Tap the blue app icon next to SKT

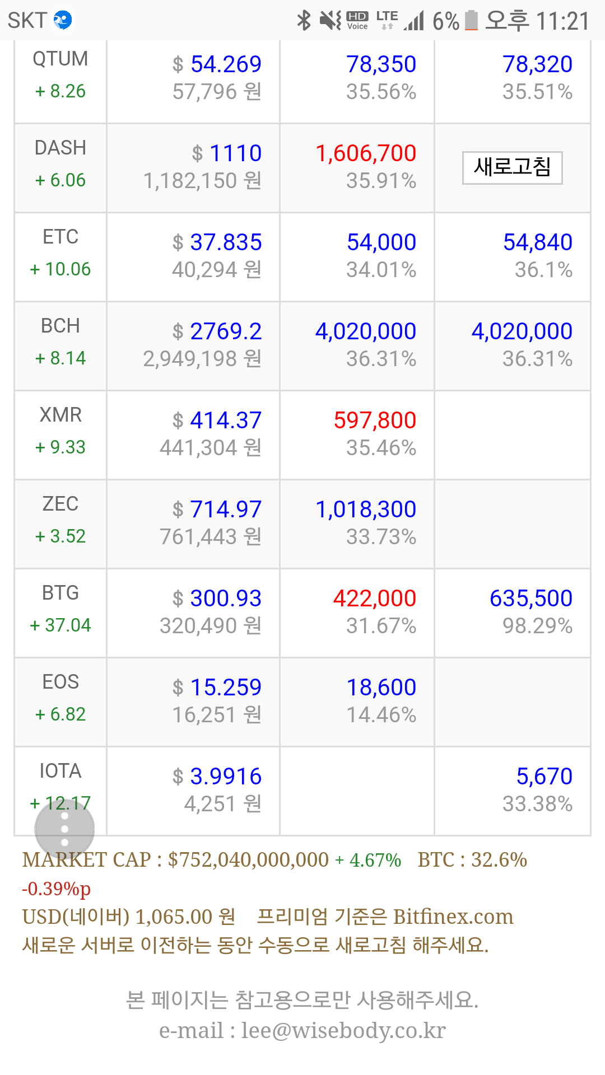click(x=63, y=20)
